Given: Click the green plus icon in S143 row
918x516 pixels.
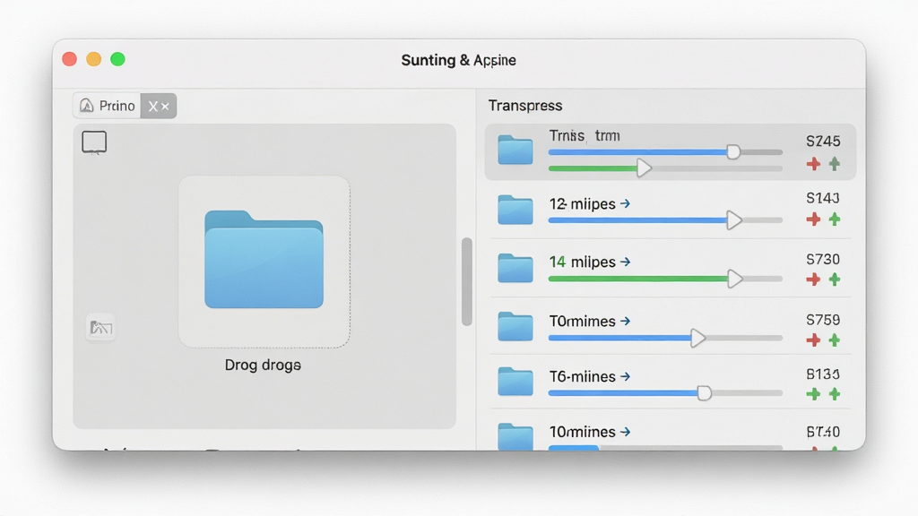Looking at the screenshot, I should click(x=835, y=219).
